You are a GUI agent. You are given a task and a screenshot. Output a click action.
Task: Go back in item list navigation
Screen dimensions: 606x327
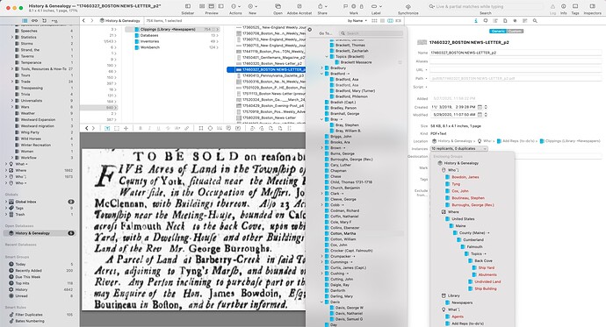tap(83, 21)
